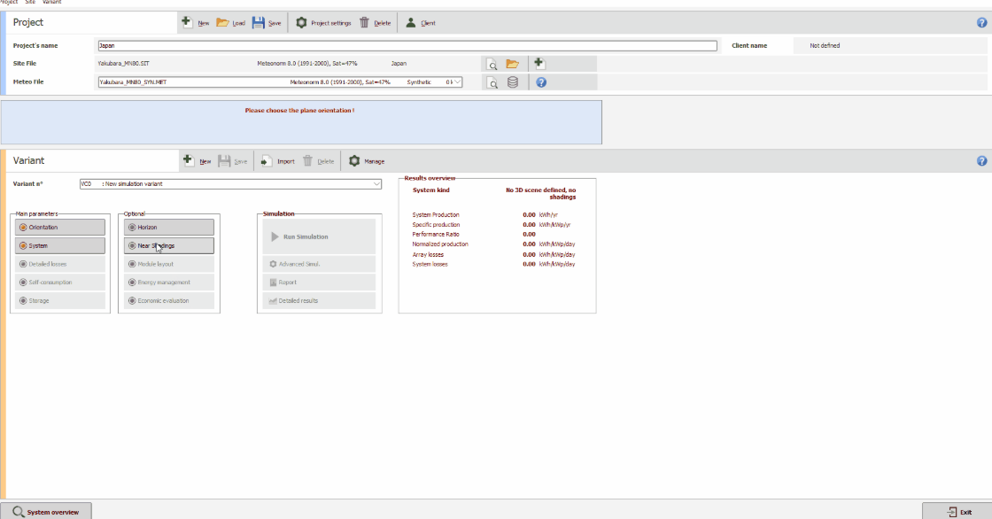The image size is (992, 519).
Task: Open the System parameters
Action: click(x=60, y=245)
